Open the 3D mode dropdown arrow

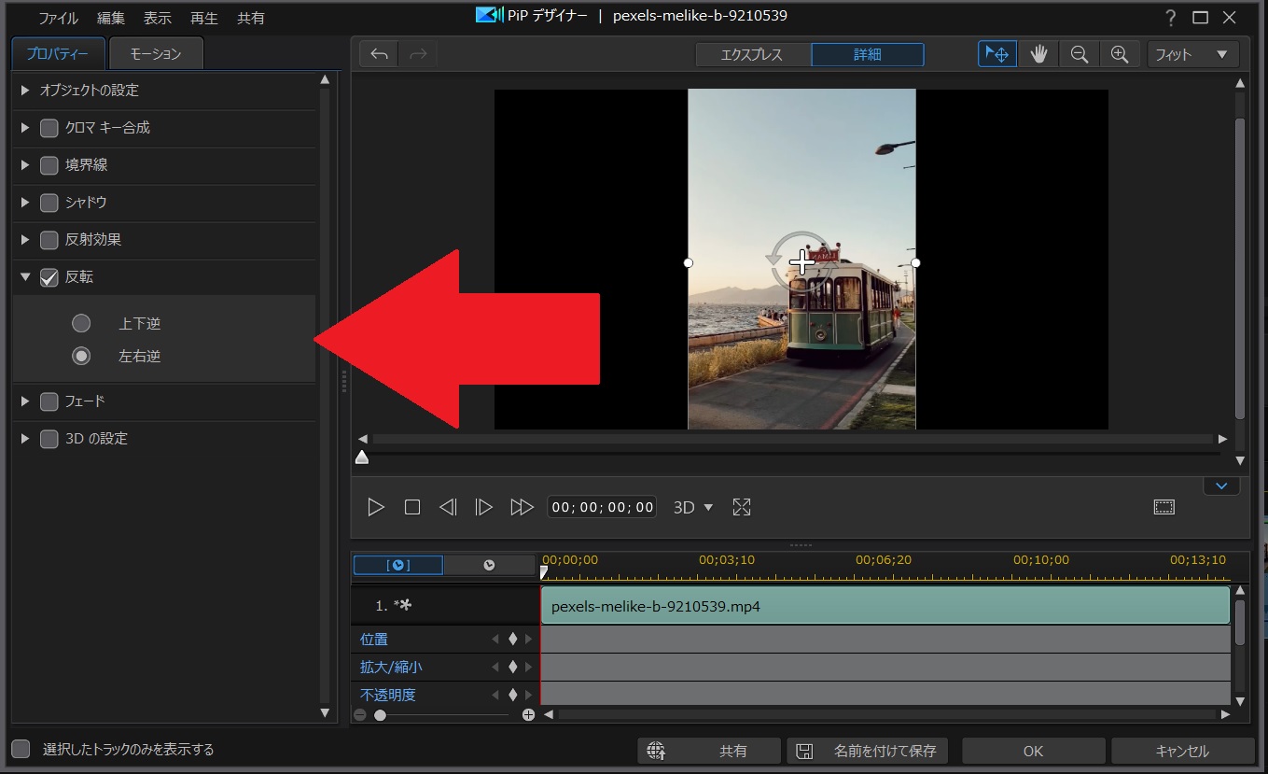[708, 507]
